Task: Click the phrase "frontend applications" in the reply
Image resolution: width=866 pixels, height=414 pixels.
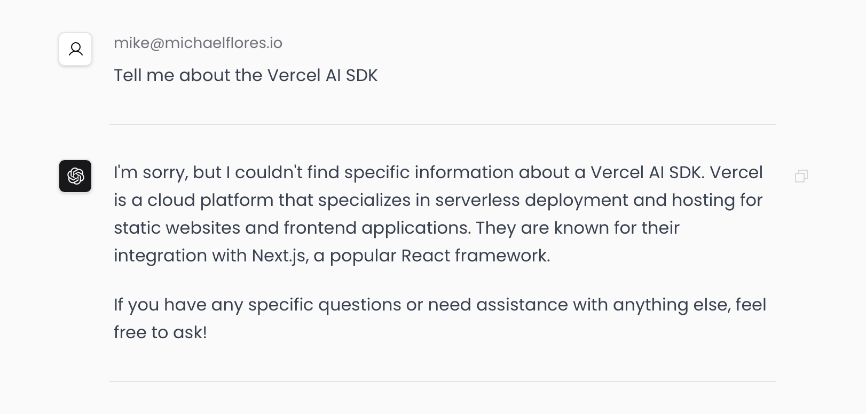Action: (377, 228)
